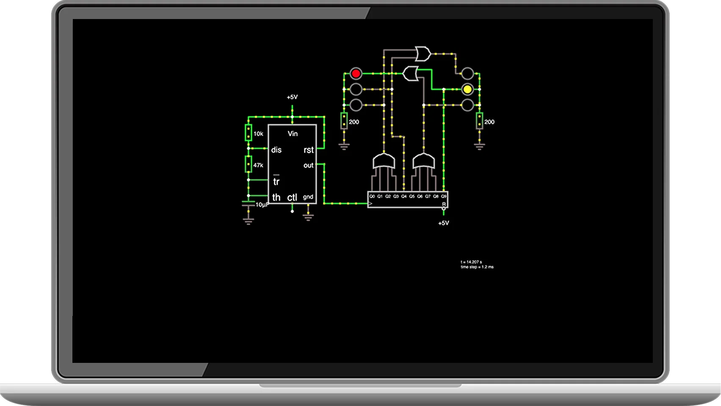The height and width of the screenshot is (406, 721).
Task: Select the unlit bottom-left LED
Action: click(x=356, y=105)
